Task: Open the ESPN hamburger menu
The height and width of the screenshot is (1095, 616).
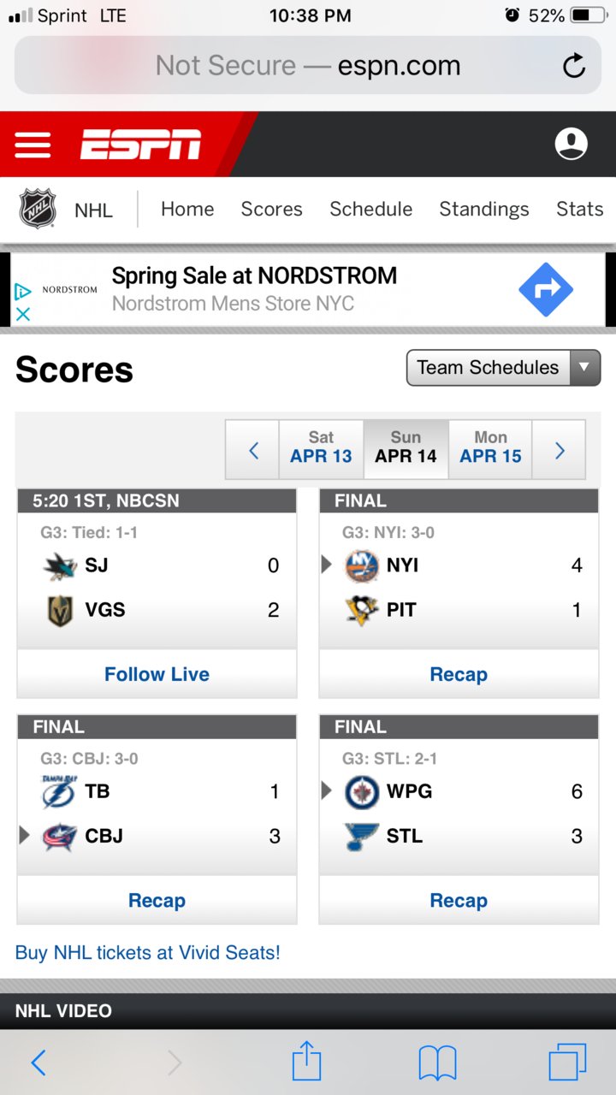Action: 33,145
